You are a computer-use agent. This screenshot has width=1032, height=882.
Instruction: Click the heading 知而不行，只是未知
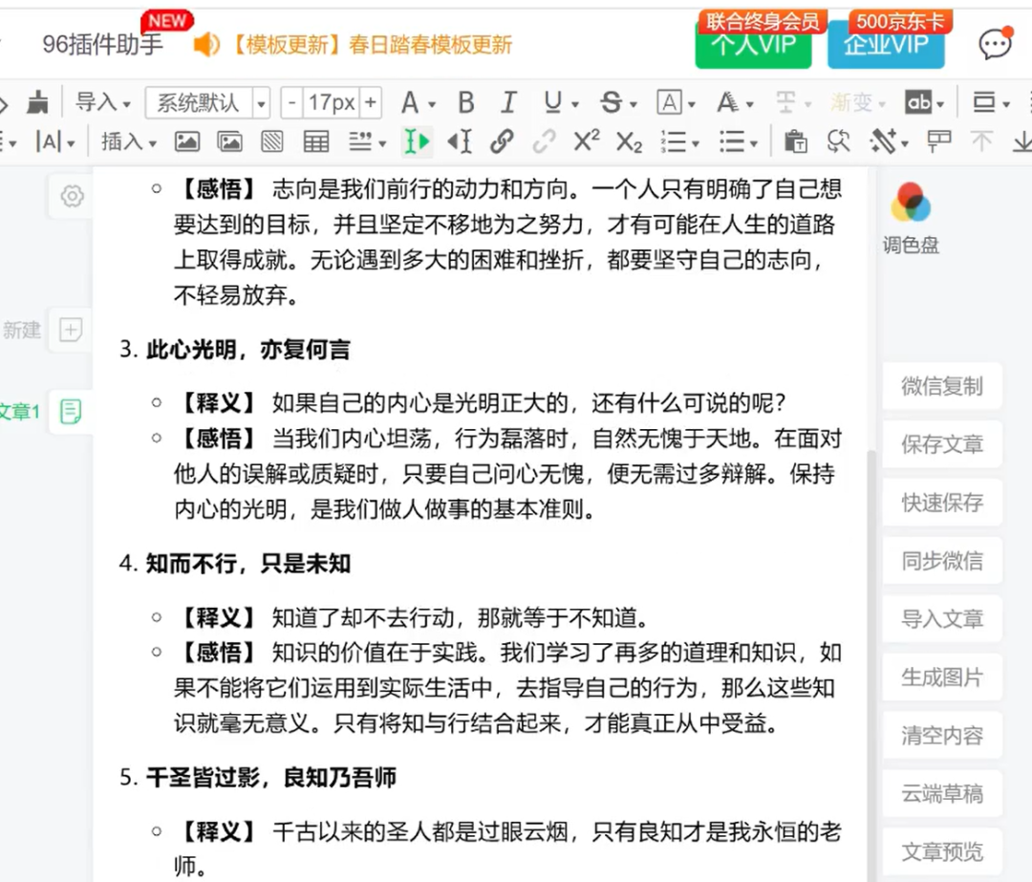pyautogui.click(x=248, y=564)
